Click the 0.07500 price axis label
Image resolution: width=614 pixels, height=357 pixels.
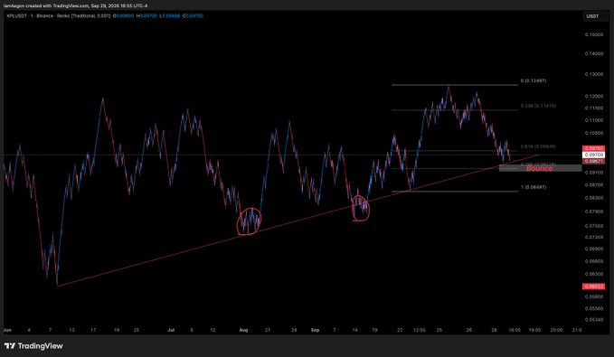[x=594, y=226]
